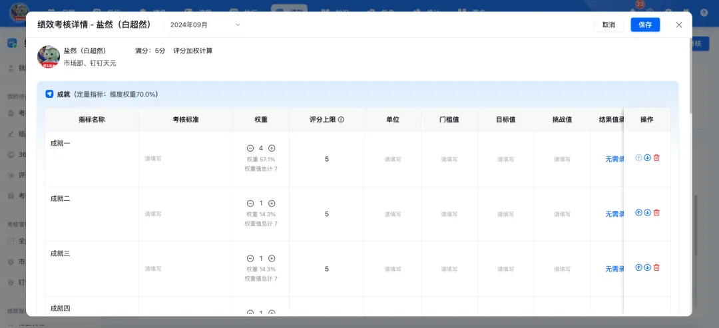This screenshot has height=328, width=719.
Task: Decrease the weight of 成就一
Action: [250, 148]
